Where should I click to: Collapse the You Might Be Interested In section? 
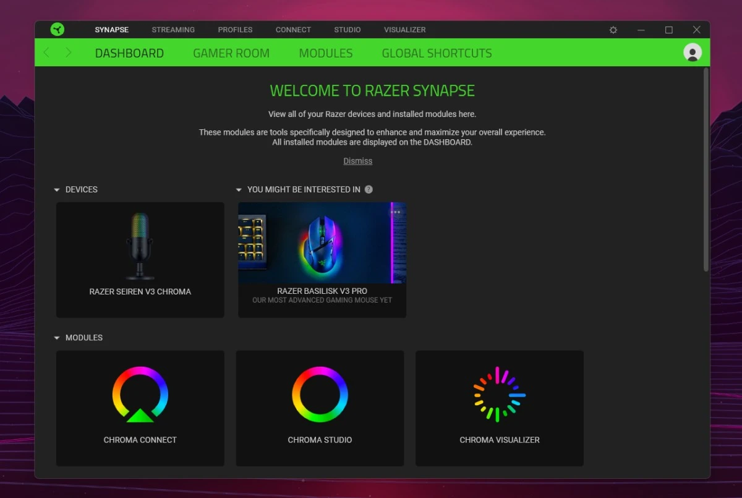(239, 190)
